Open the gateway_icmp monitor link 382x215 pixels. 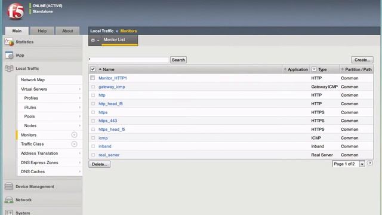click(112, 87)
